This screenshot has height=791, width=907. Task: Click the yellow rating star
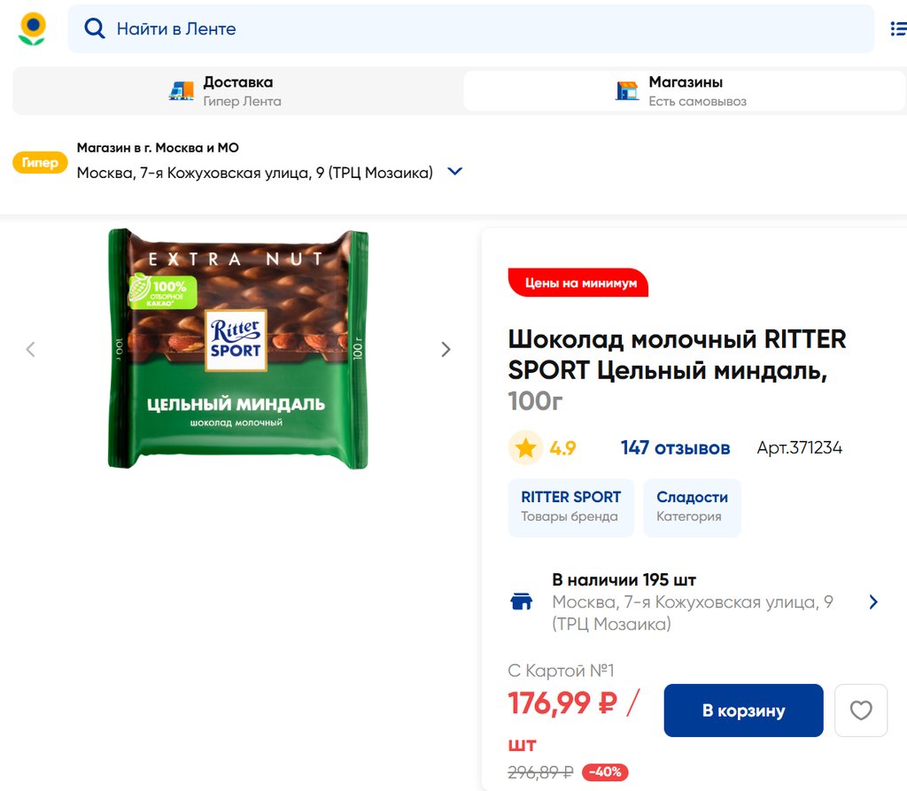click(x=525, y=448)
